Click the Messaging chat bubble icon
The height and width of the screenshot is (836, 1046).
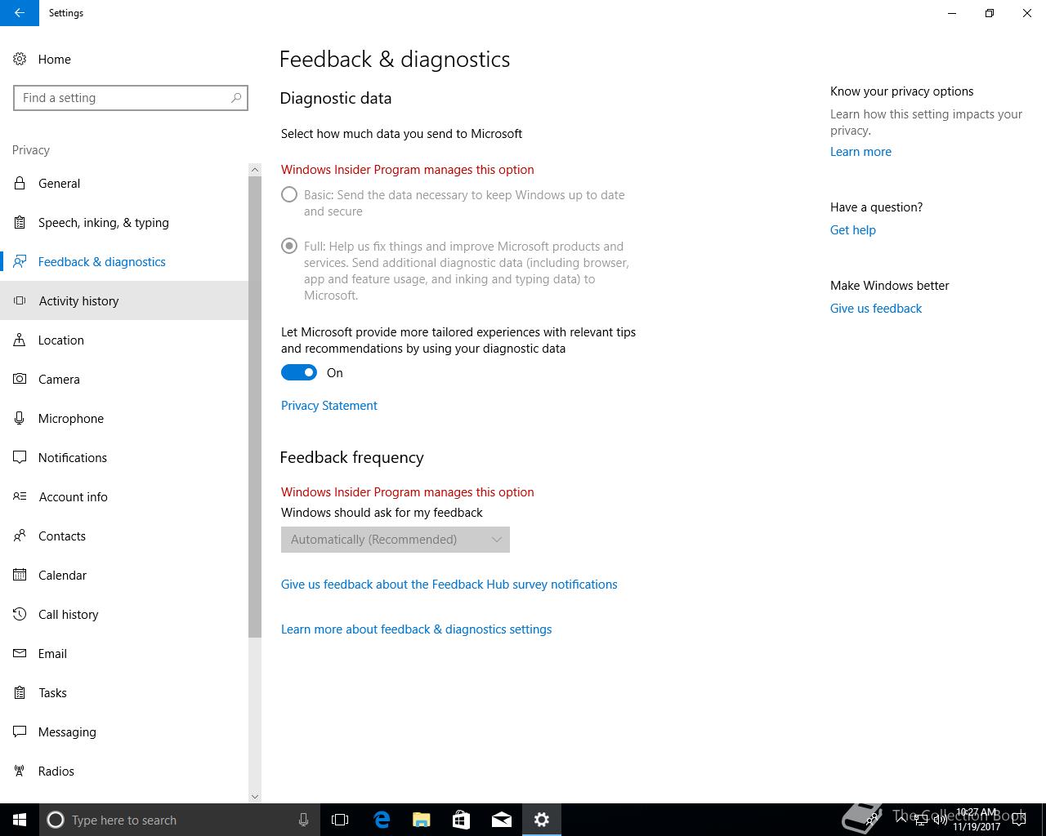coord(20,731)
